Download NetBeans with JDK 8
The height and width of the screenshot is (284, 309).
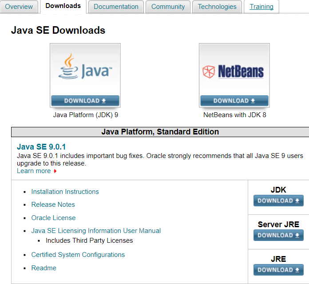234,101
